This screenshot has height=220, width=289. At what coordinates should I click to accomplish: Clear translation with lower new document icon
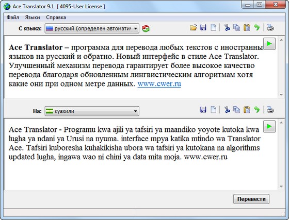pos(214,110)
